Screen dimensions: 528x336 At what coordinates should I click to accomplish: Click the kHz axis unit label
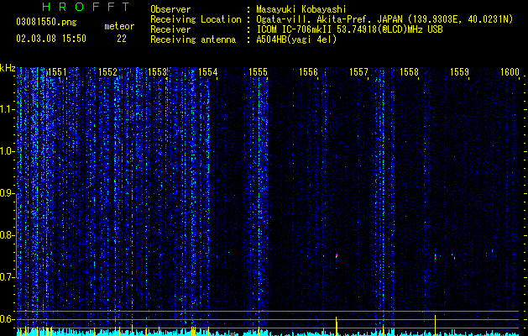8,68
